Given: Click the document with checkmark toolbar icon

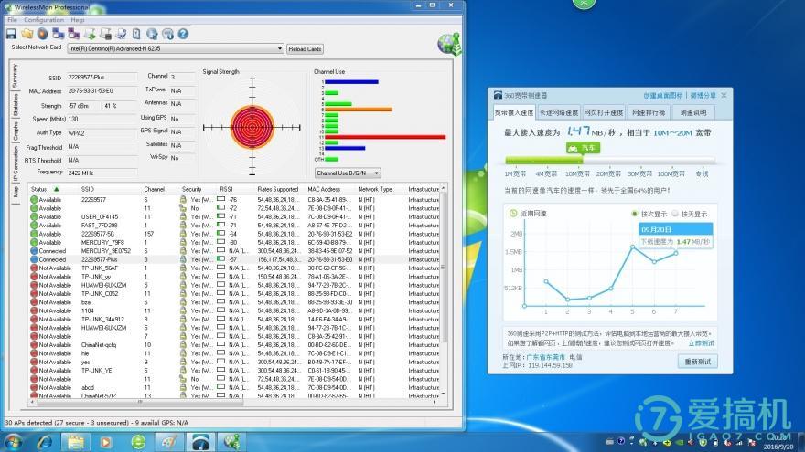Looking at the screenshot, I should 121,34.
